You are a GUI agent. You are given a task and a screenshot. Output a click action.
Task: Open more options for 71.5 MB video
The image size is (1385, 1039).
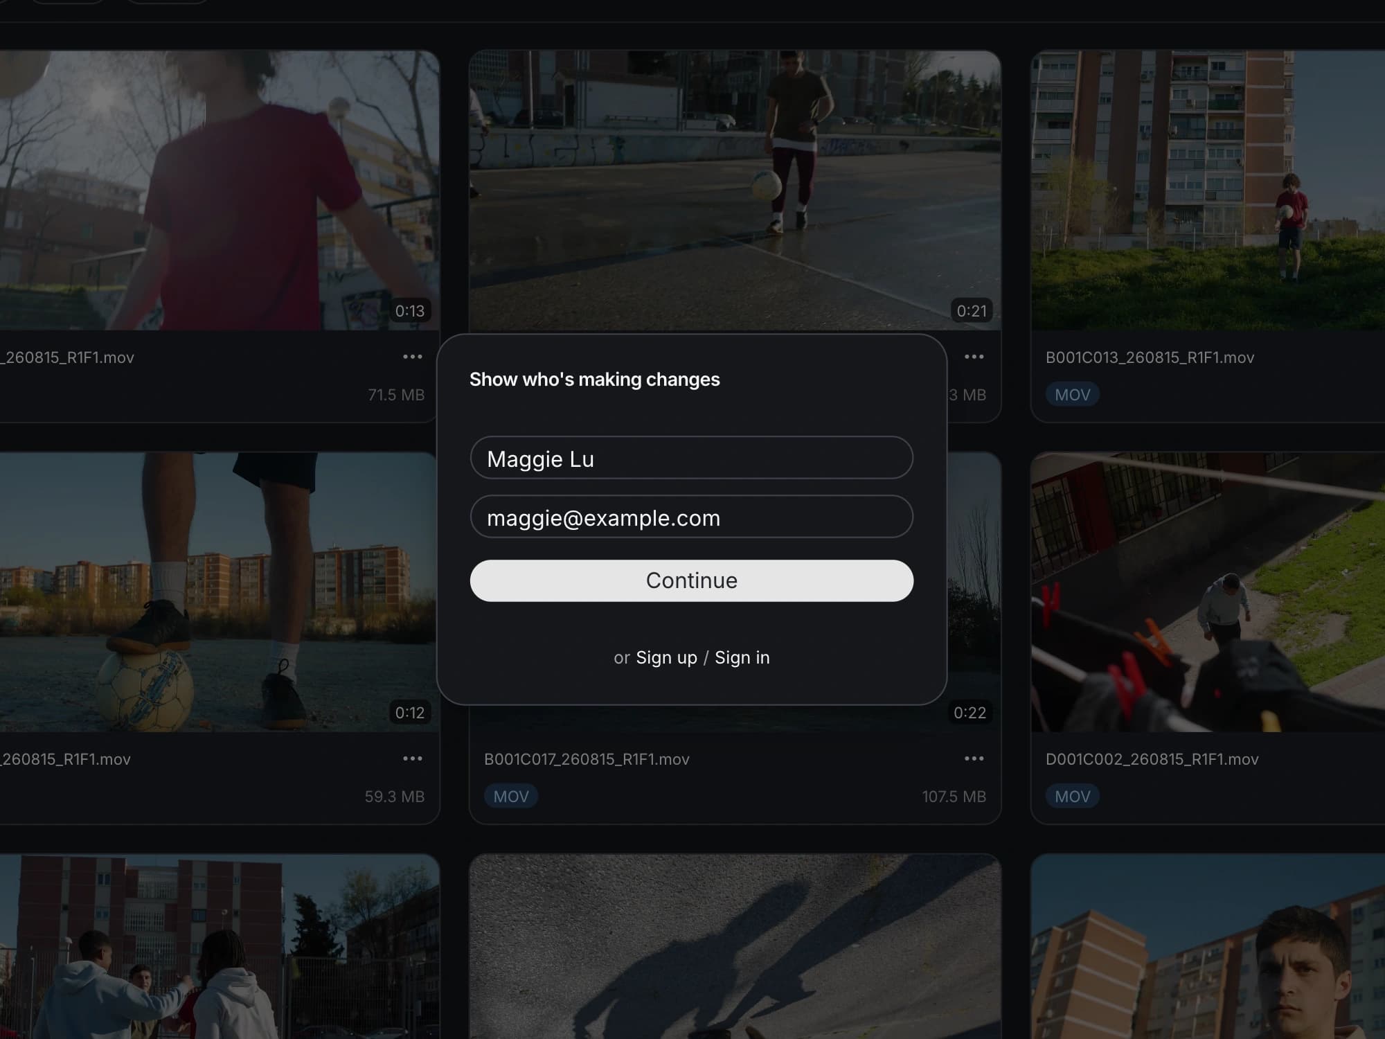point(412,357)
